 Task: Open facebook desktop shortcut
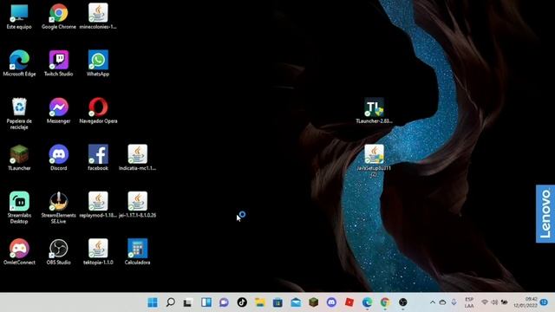[98, 158]
